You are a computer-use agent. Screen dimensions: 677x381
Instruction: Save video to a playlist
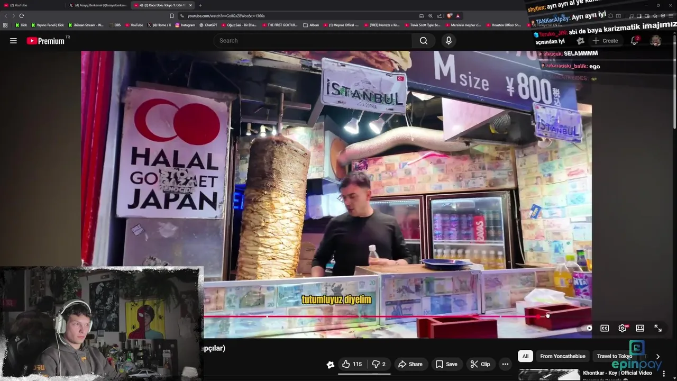click(447, 364)
